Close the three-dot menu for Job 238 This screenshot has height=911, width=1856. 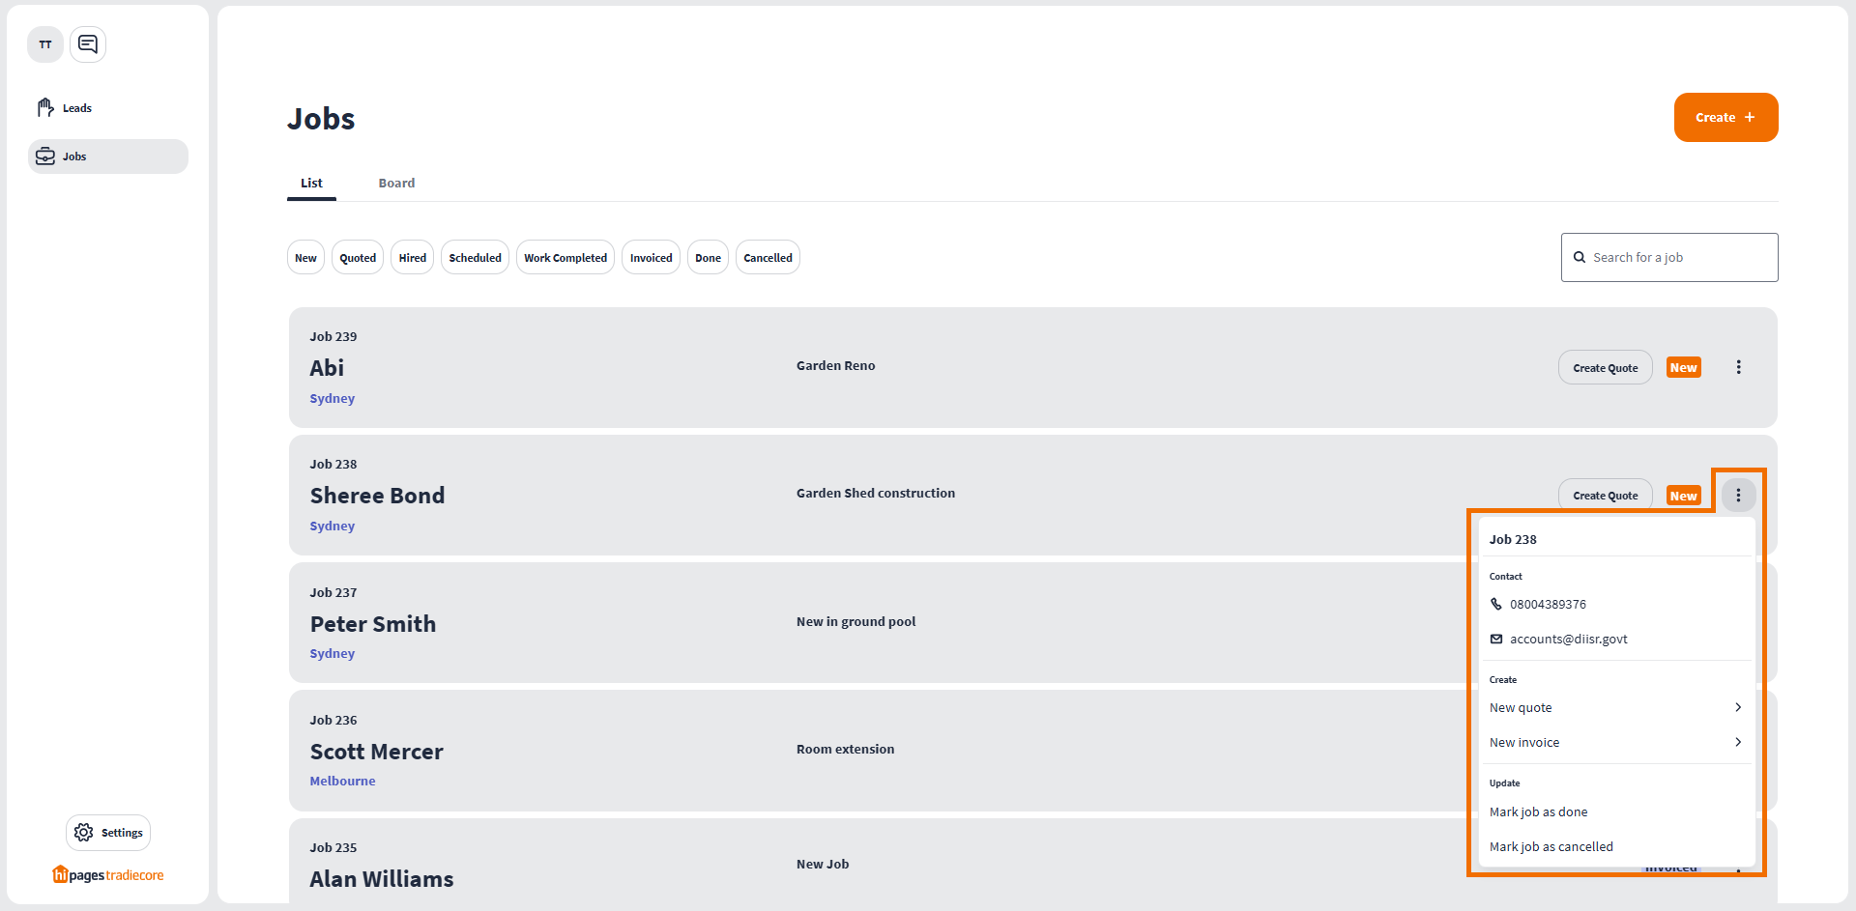pos(1738,496)
